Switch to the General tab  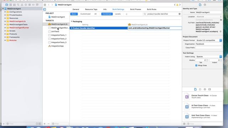pyautogui.click(x=76, y=9)
